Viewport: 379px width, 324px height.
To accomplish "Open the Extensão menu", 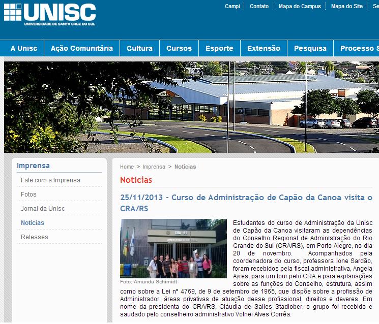I will point(264,48).
